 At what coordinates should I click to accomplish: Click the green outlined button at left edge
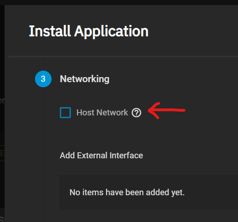point(2,153)
